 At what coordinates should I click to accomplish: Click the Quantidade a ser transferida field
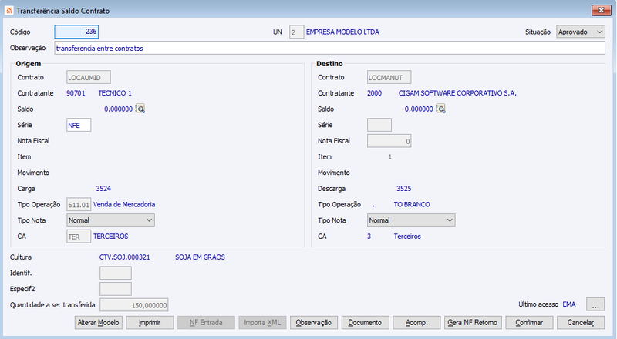(x=133, y=305)
